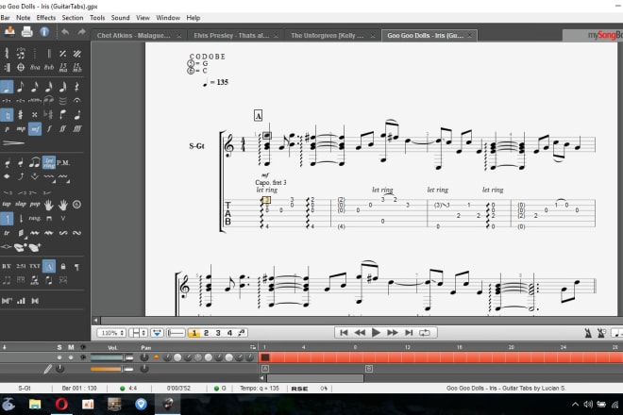Screen dimensions: 623x415
Task: Apply tapping effect (tap)
Action: click(x=7, y=204)
